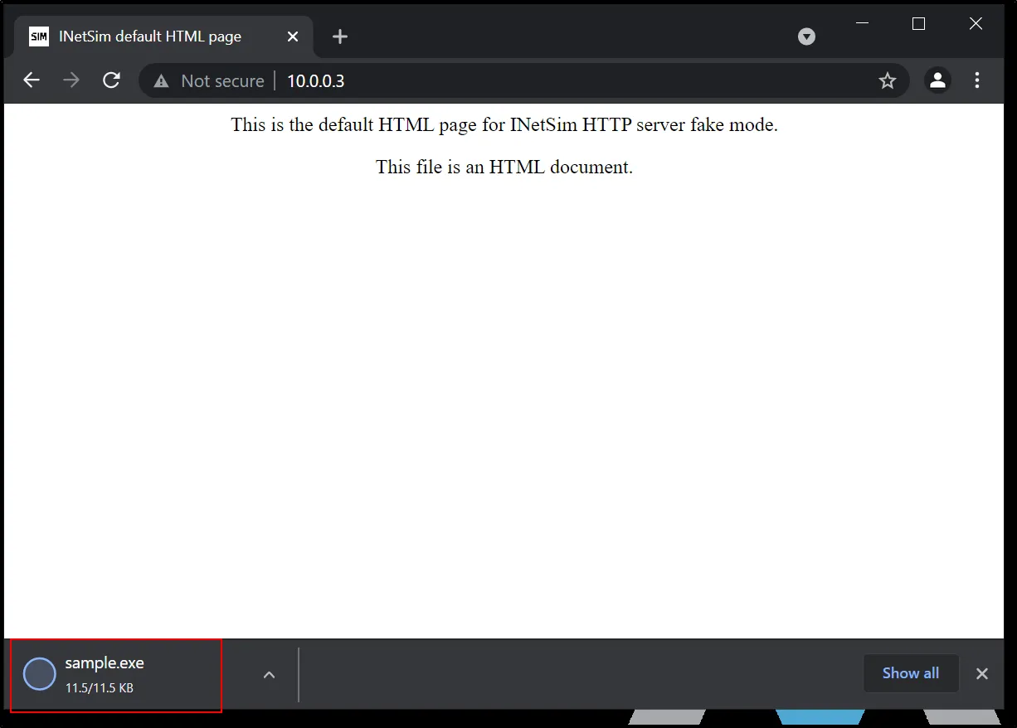Click the forward navigation arrow
The width and height of the screenshot is (1017, 728).
[x=71, y=80]
